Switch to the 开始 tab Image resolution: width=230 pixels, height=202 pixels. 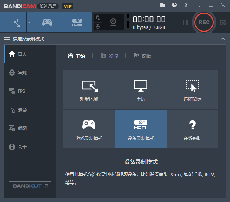(76, 56)
